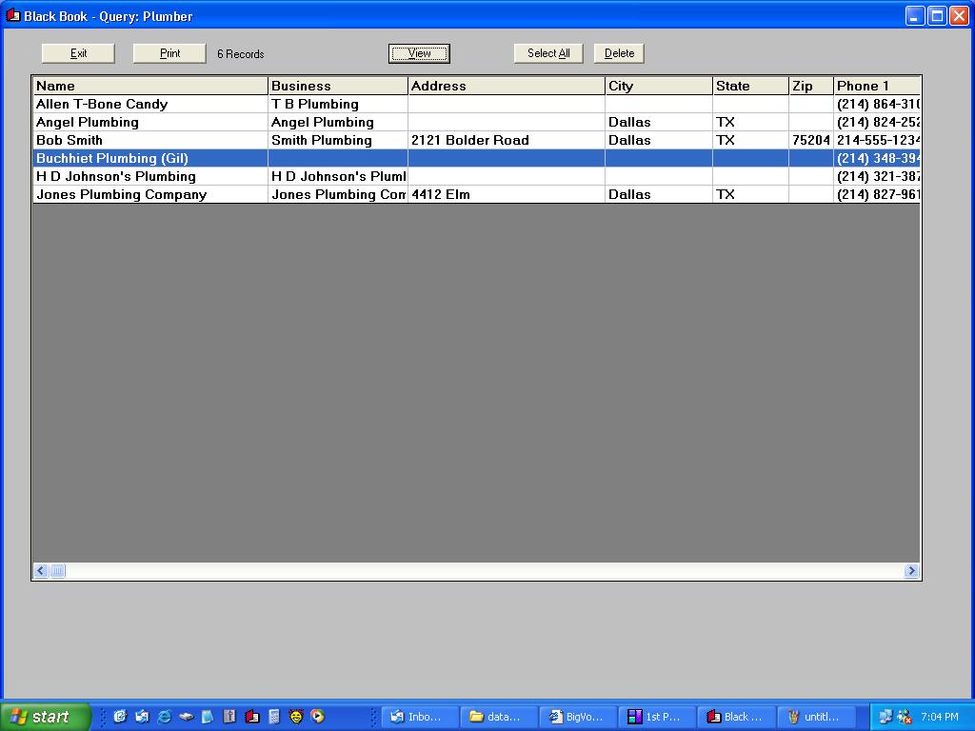Click the Windows Media Player Quick Launch icon
Screen dimensions: 975x731
pos(317,717)
